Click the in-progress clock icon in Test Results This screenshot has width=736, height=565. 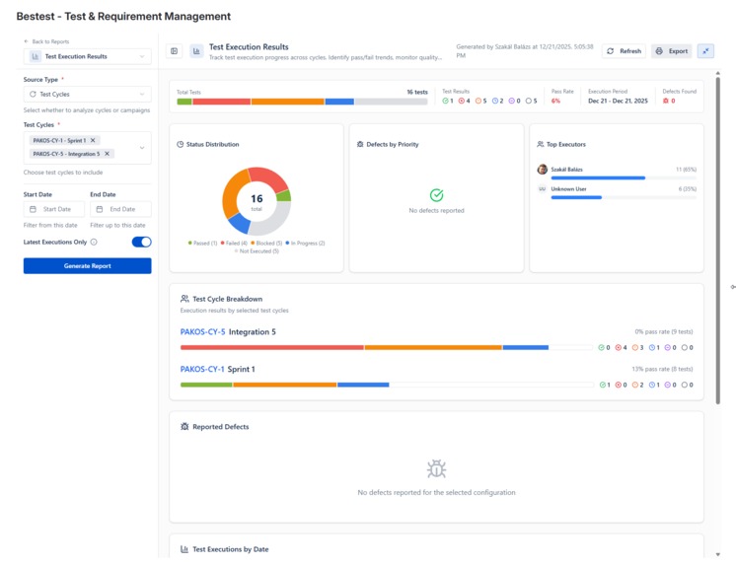point(494,101)
